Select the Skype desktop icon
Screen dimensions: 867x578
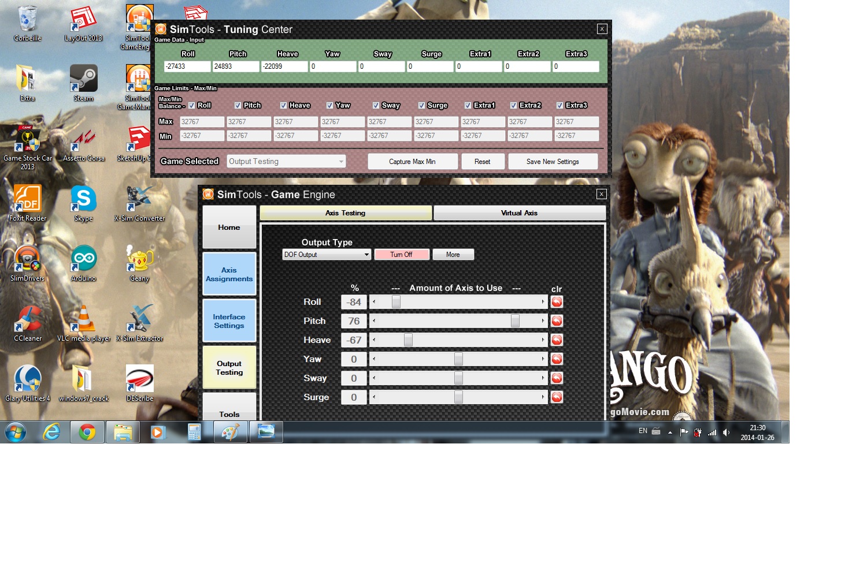click(x=84, y=203)
